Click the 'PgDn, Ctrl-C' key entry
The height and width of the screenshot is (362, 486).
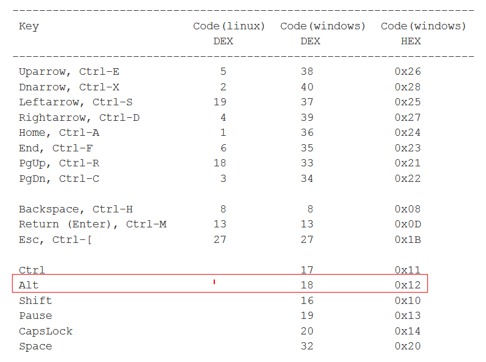(59, 179)
